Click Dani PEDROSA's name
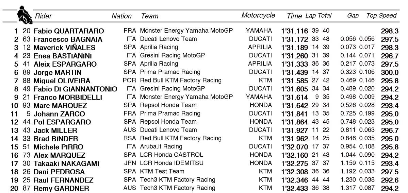Image resolution: width=408 pixels, height=193 pixels. [59, 172]
